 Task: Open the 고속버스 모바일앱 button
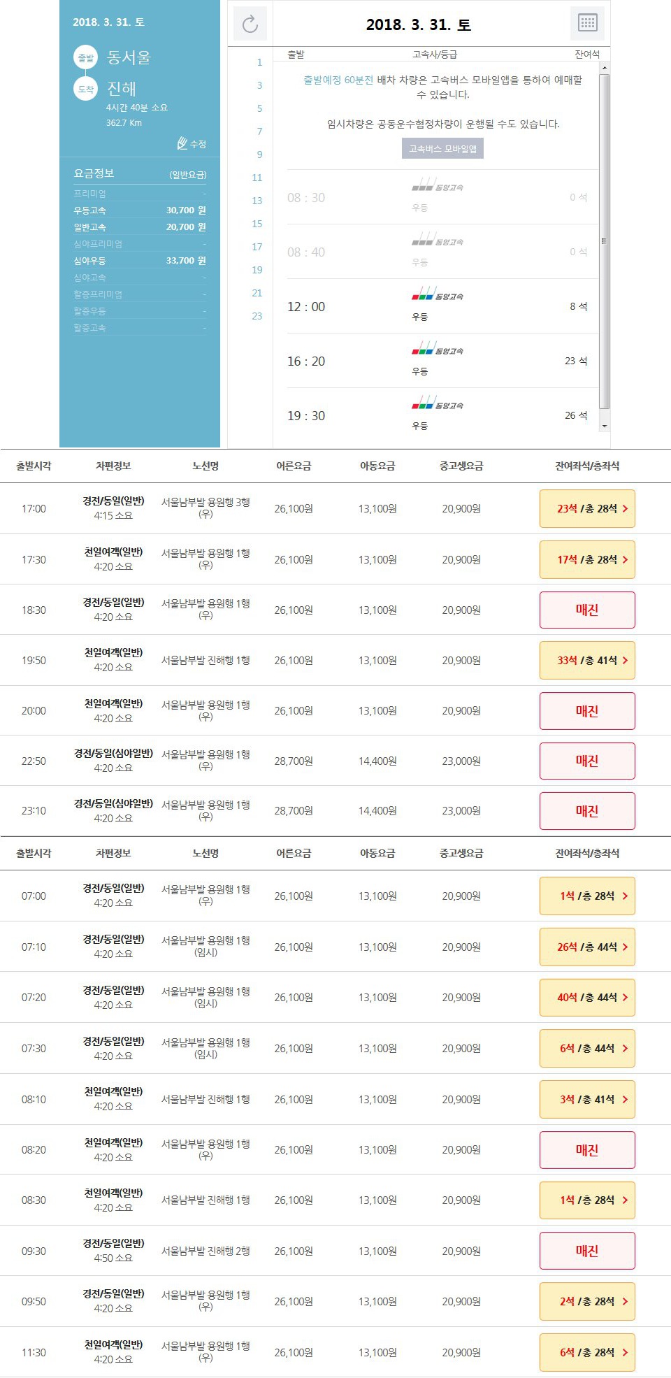click(442, 149)
